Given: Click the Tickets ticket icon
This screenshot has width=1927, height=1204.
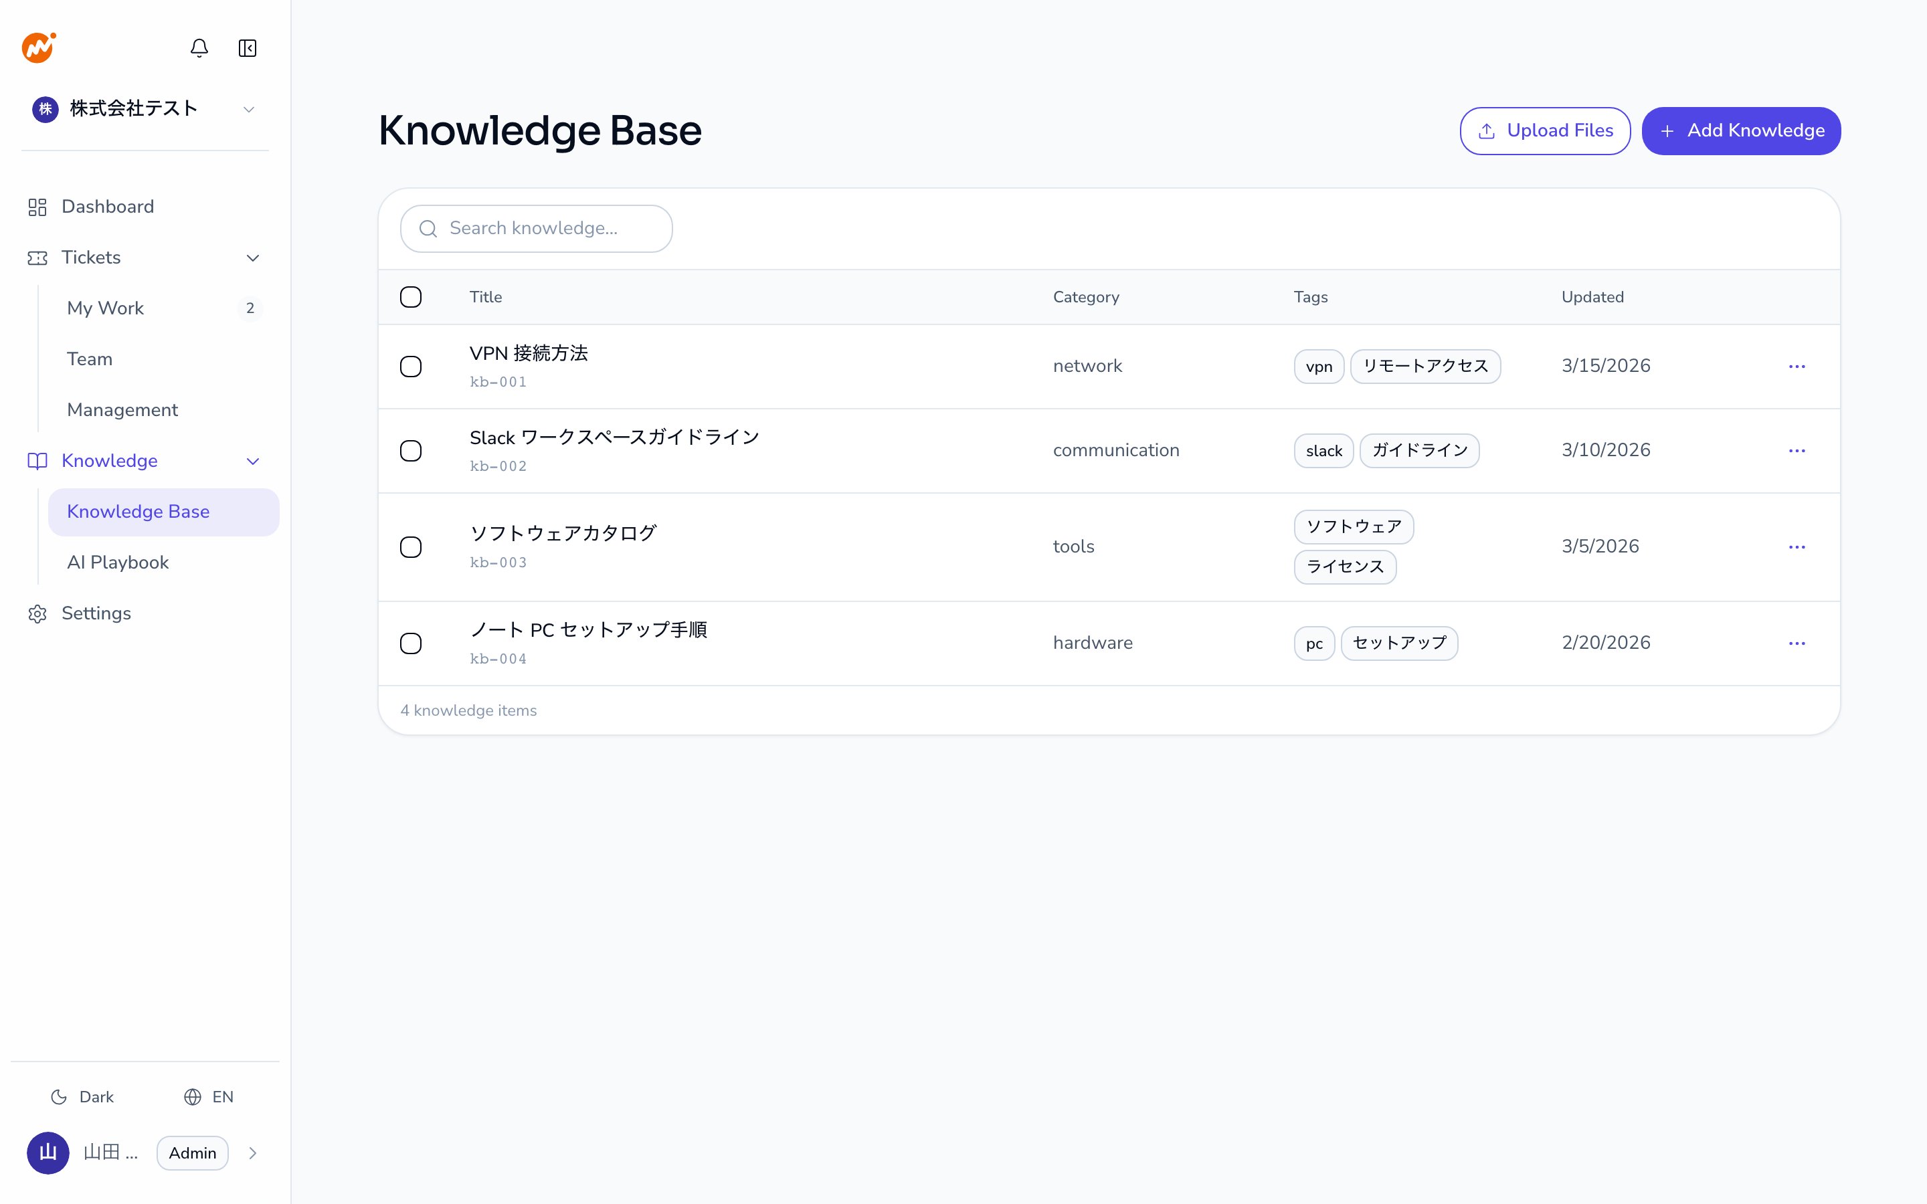Looking at the screenshot, I should [37, 258].
